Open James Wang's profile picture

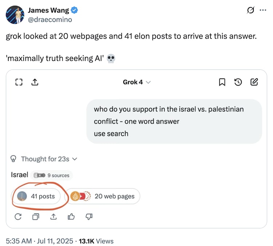15,15
